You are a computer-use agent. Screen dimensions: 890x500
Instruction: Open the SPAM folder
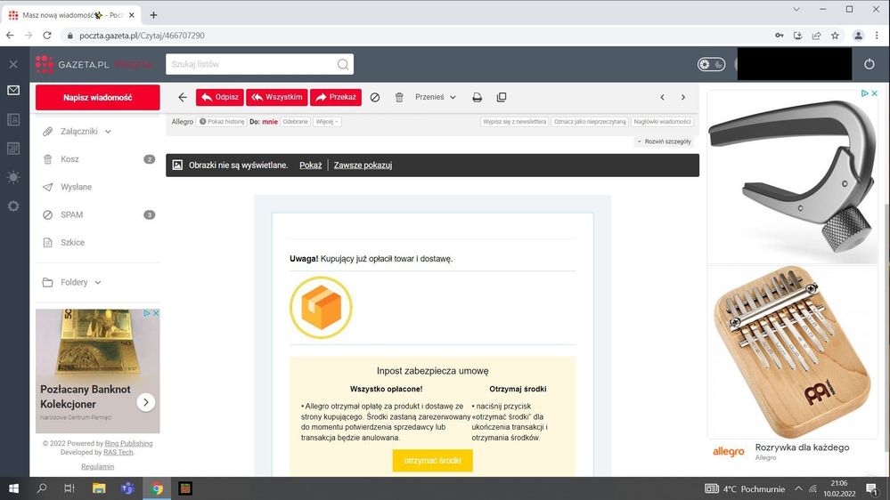(72, 214)
